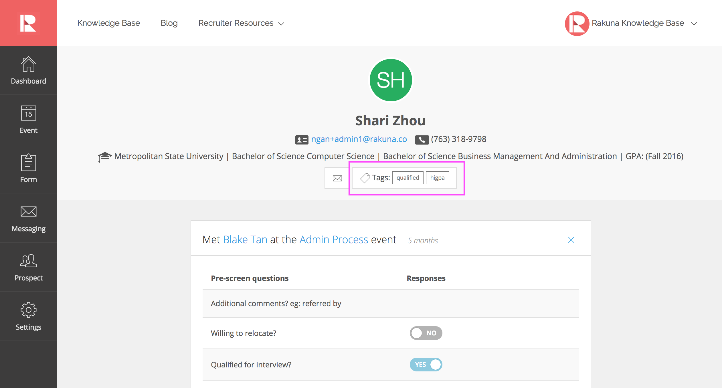Click the Blake Tan link
722x388 pixels.
coord(245,239)
